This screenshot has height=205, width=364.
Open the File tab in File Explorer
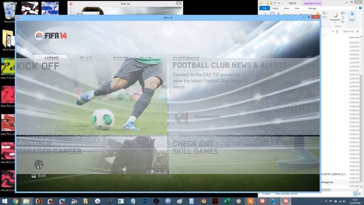[264, 8]
